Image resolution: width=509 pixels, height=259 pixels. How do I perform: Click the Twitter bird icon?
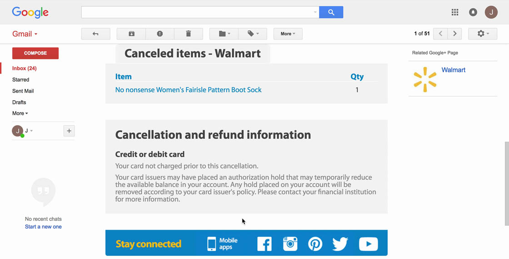coord(340,244)
